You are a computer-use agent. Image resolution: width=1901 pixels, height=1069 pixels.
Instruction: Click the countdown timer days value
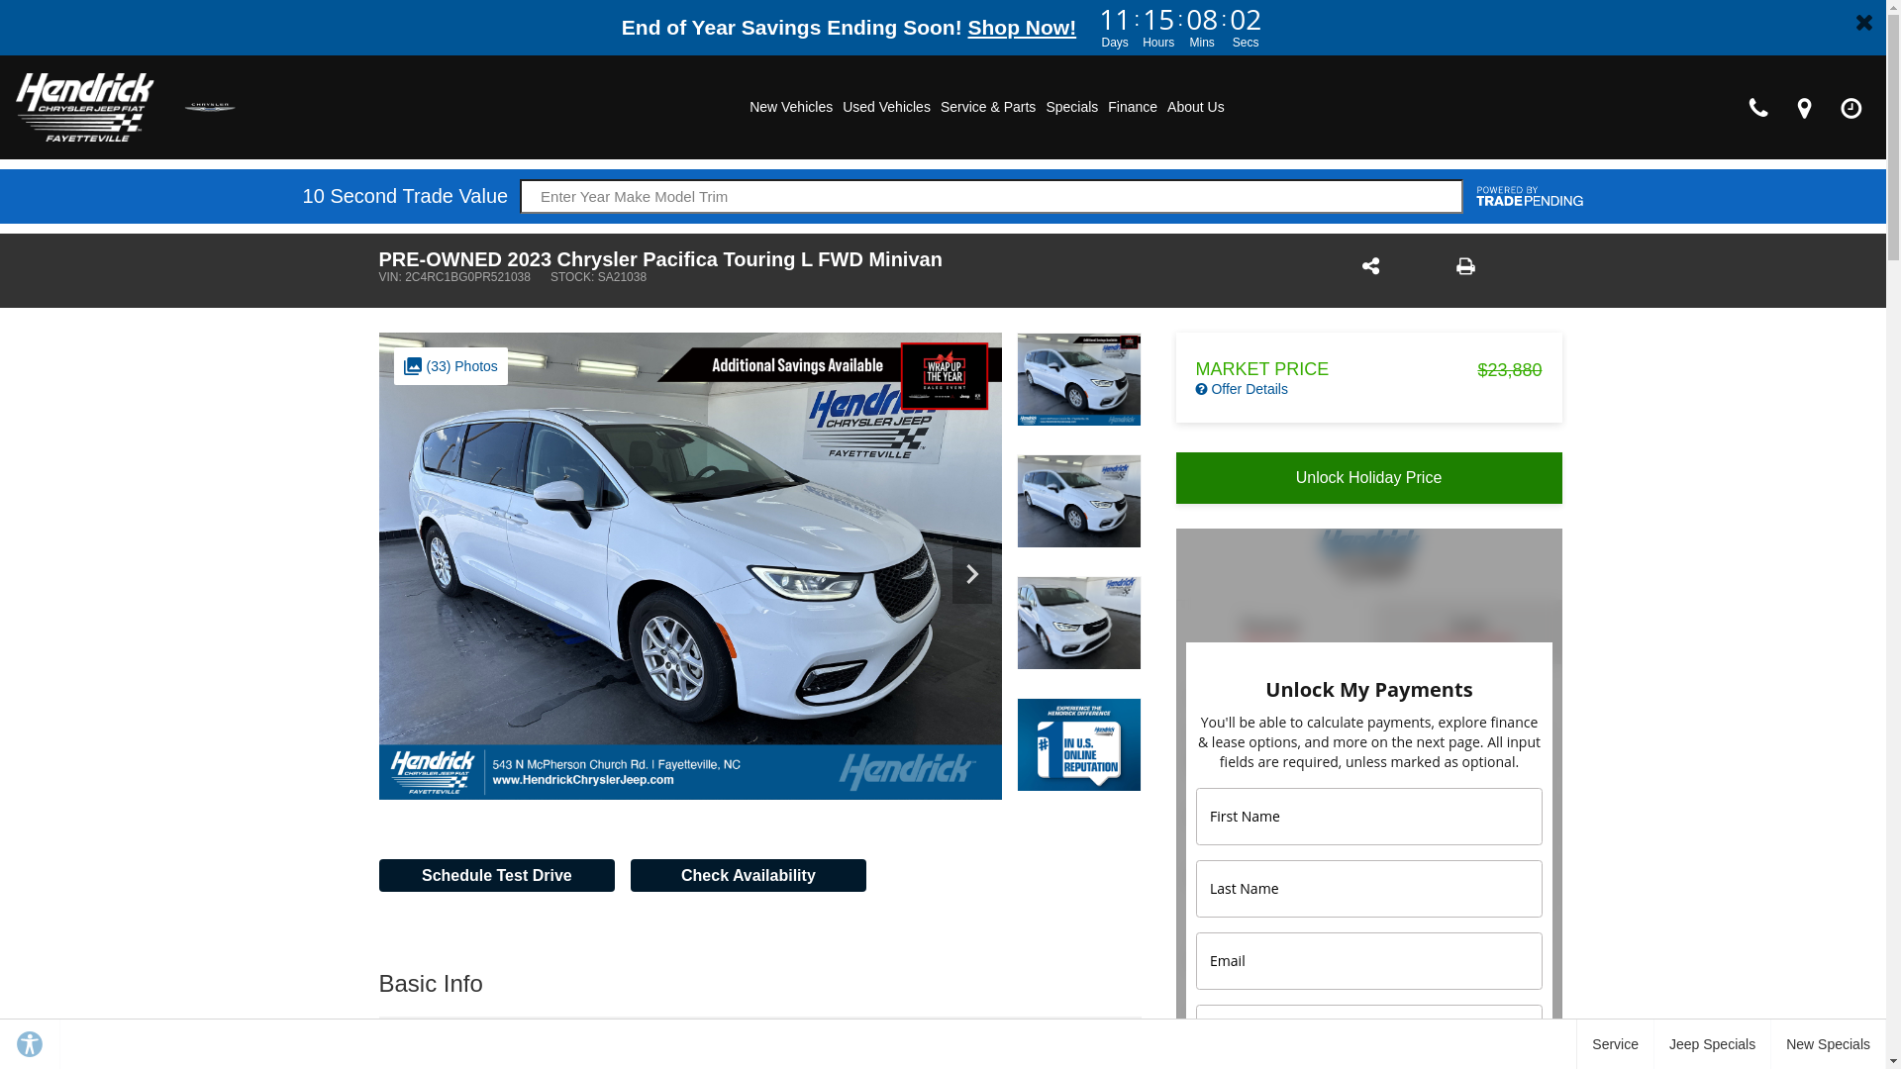click(x=1115, y=20)
